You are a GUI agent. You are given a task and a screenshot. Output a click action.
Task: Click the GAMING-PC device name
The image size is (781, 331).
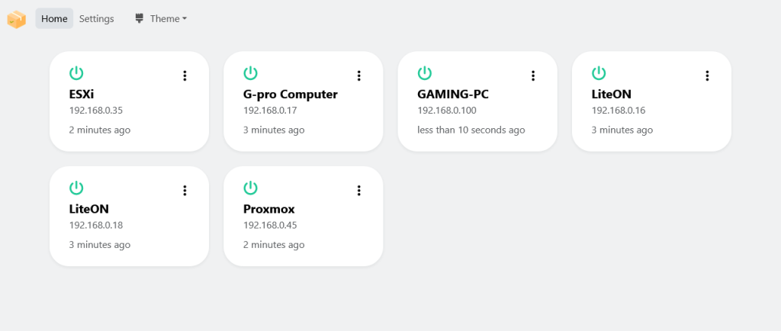[453, 95]
